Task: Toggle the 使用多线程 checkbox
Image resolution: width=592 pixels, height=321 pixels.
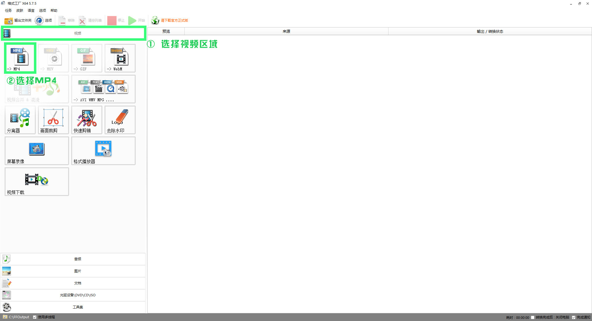Action: pos(35,317)
